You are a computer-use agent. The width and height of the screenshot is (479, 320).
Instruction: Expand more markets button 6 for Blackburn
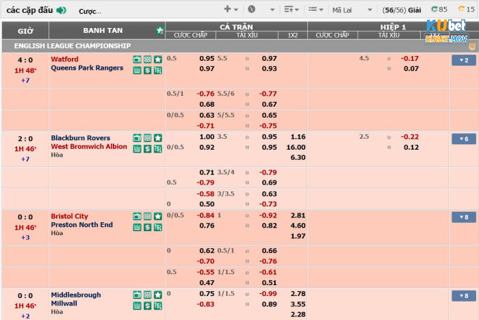tap(464, 139)
